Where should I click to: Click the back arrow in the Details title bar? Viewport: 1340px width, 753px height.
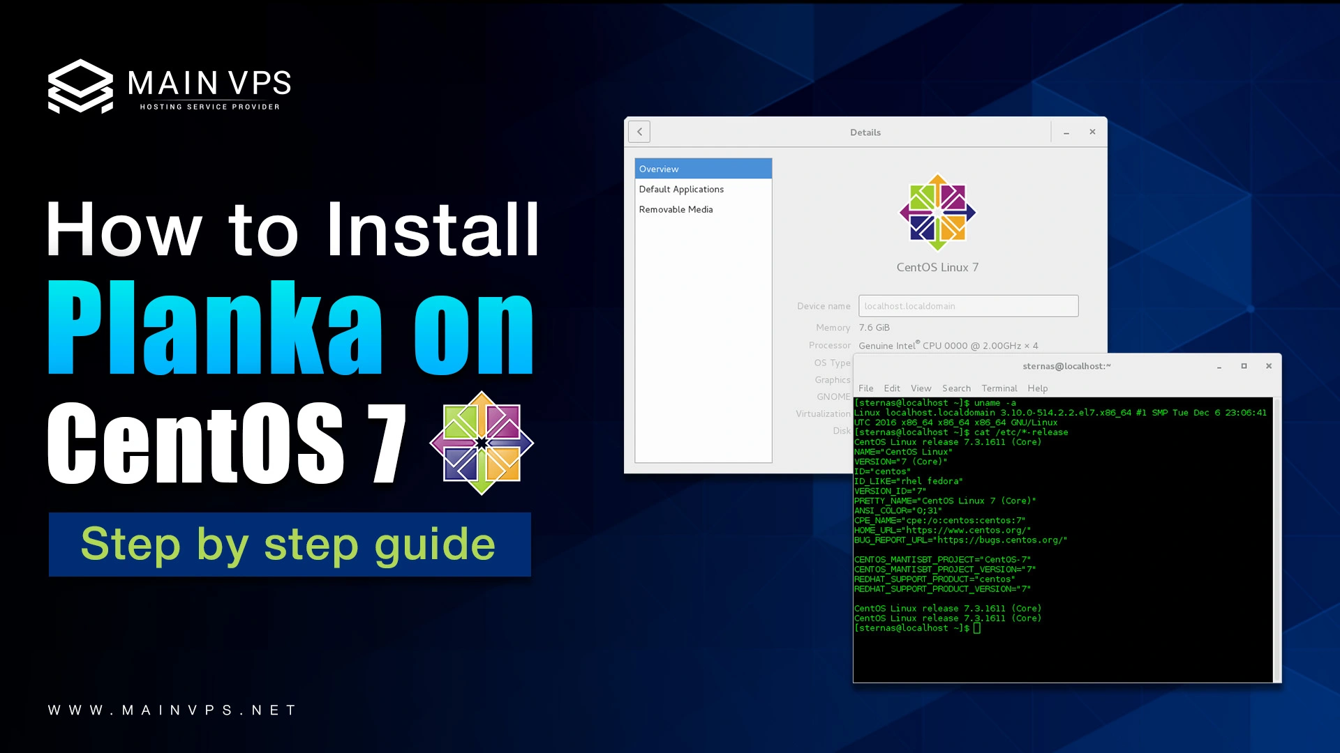tap(639, 131)
